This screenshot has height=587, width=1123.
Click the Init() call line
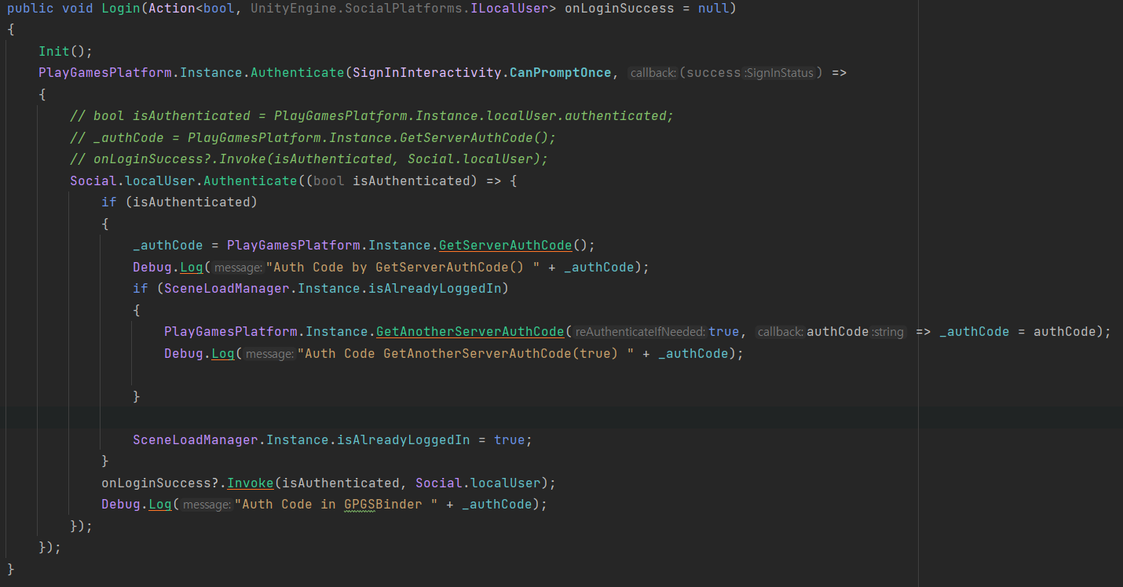tap(66, 51)
